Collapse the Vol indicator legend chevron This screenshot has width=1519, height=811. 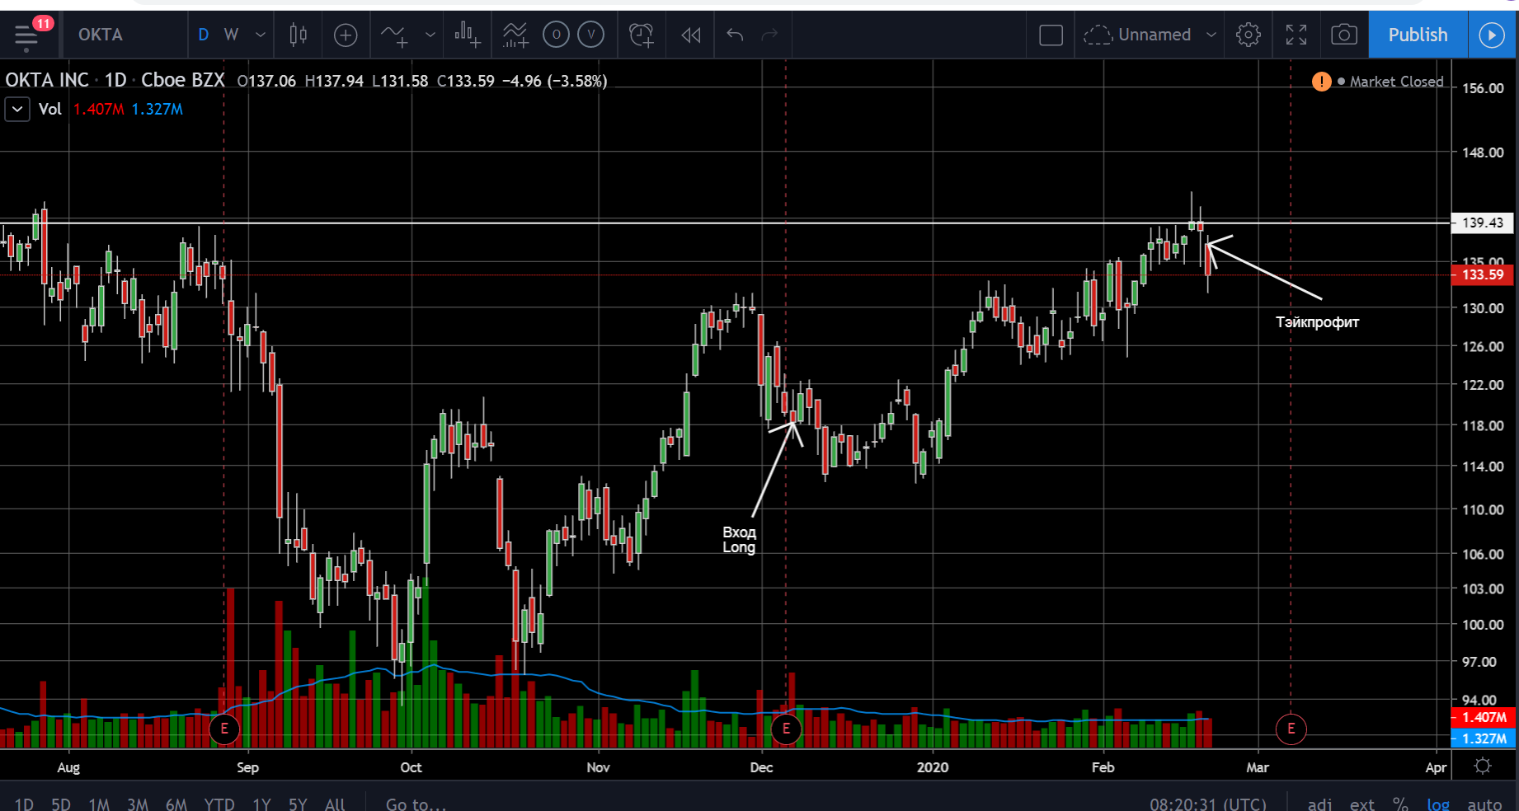17,109
